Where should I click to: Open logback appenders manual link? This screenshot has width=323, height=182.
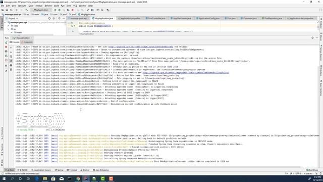[x=185, y=73]
